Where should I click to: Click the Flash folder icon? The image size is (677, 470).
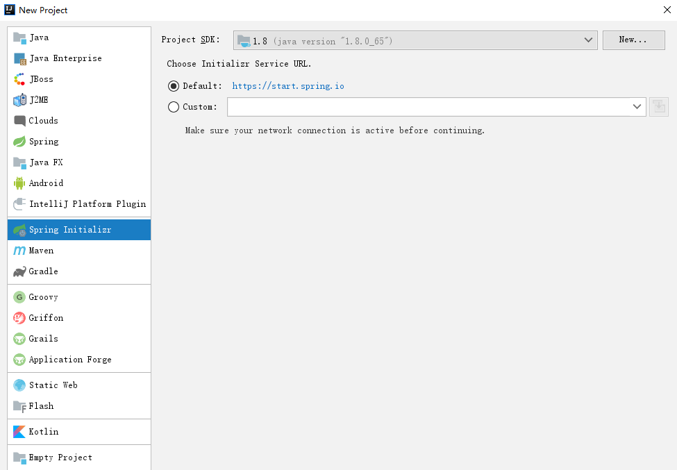click(20, 407)
